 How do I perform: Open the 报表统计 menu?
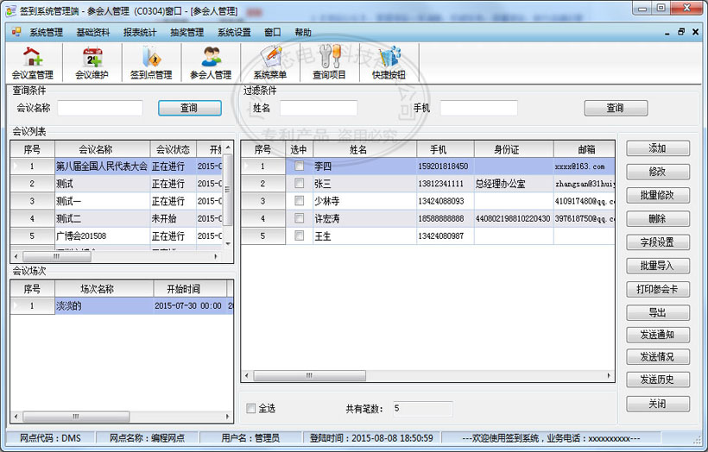pyautogui.click(x=140, y=32)
